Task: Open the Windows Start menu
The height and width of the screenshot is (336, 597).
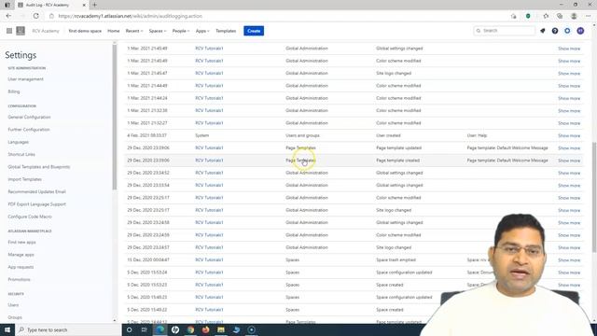Action: (7, 329)
